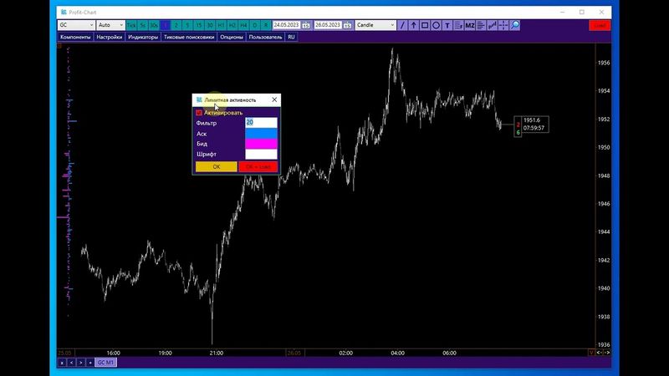
Task: Click the Фильтр value input field
Action: point(261,123)
